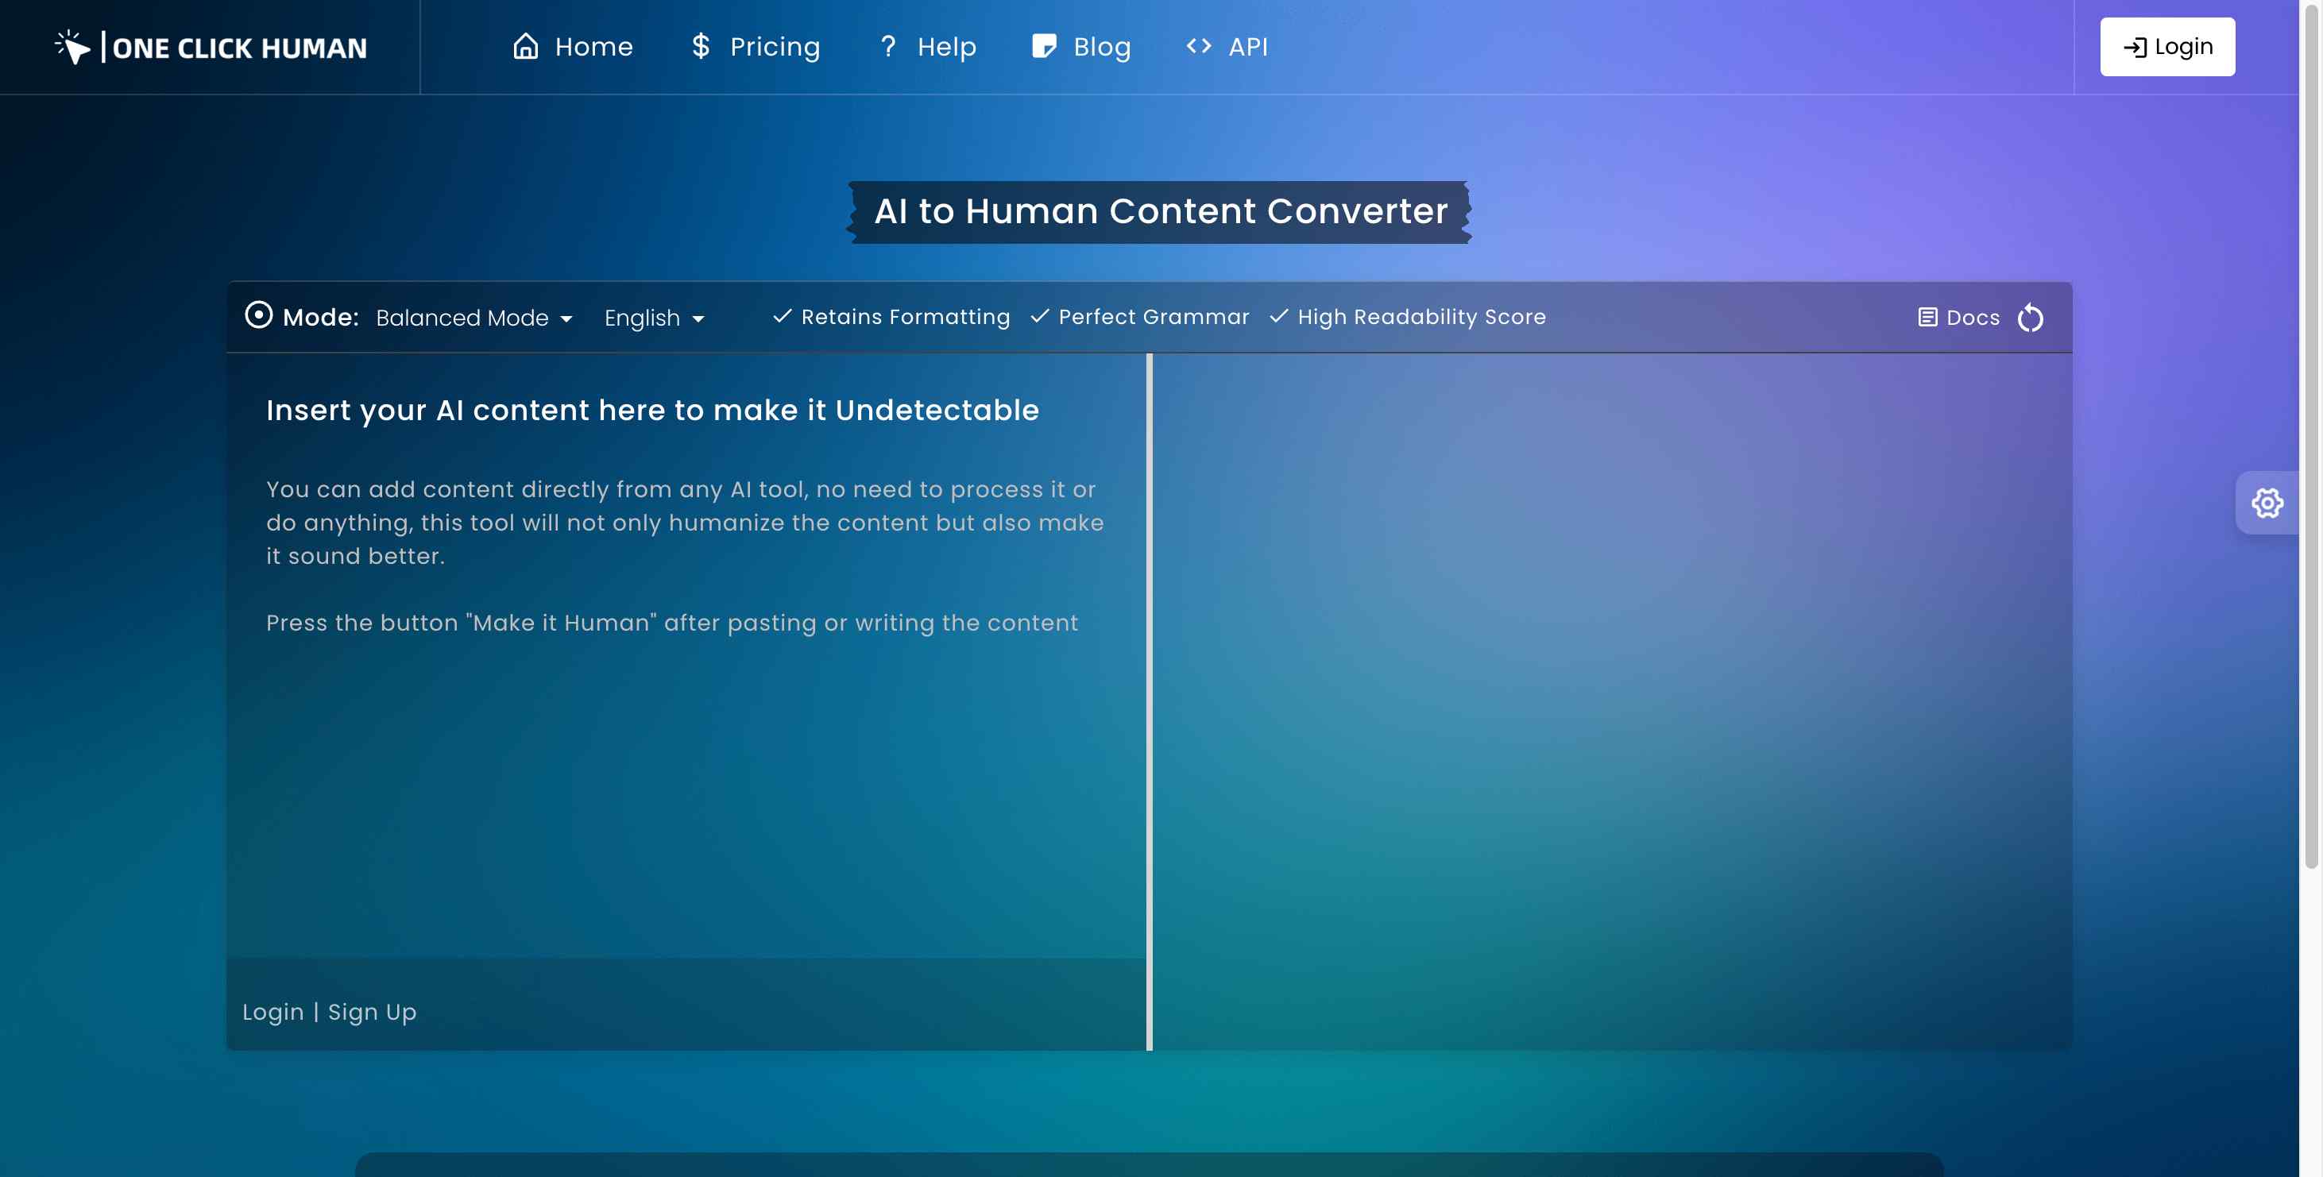
Task: Open the Help menu item
Action: (928, 46)
